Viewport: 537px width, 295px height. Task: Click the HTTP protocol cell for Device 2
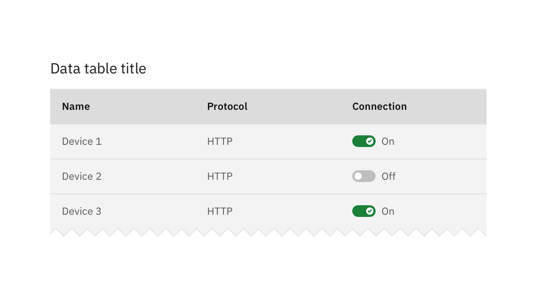tap(220, 176)
